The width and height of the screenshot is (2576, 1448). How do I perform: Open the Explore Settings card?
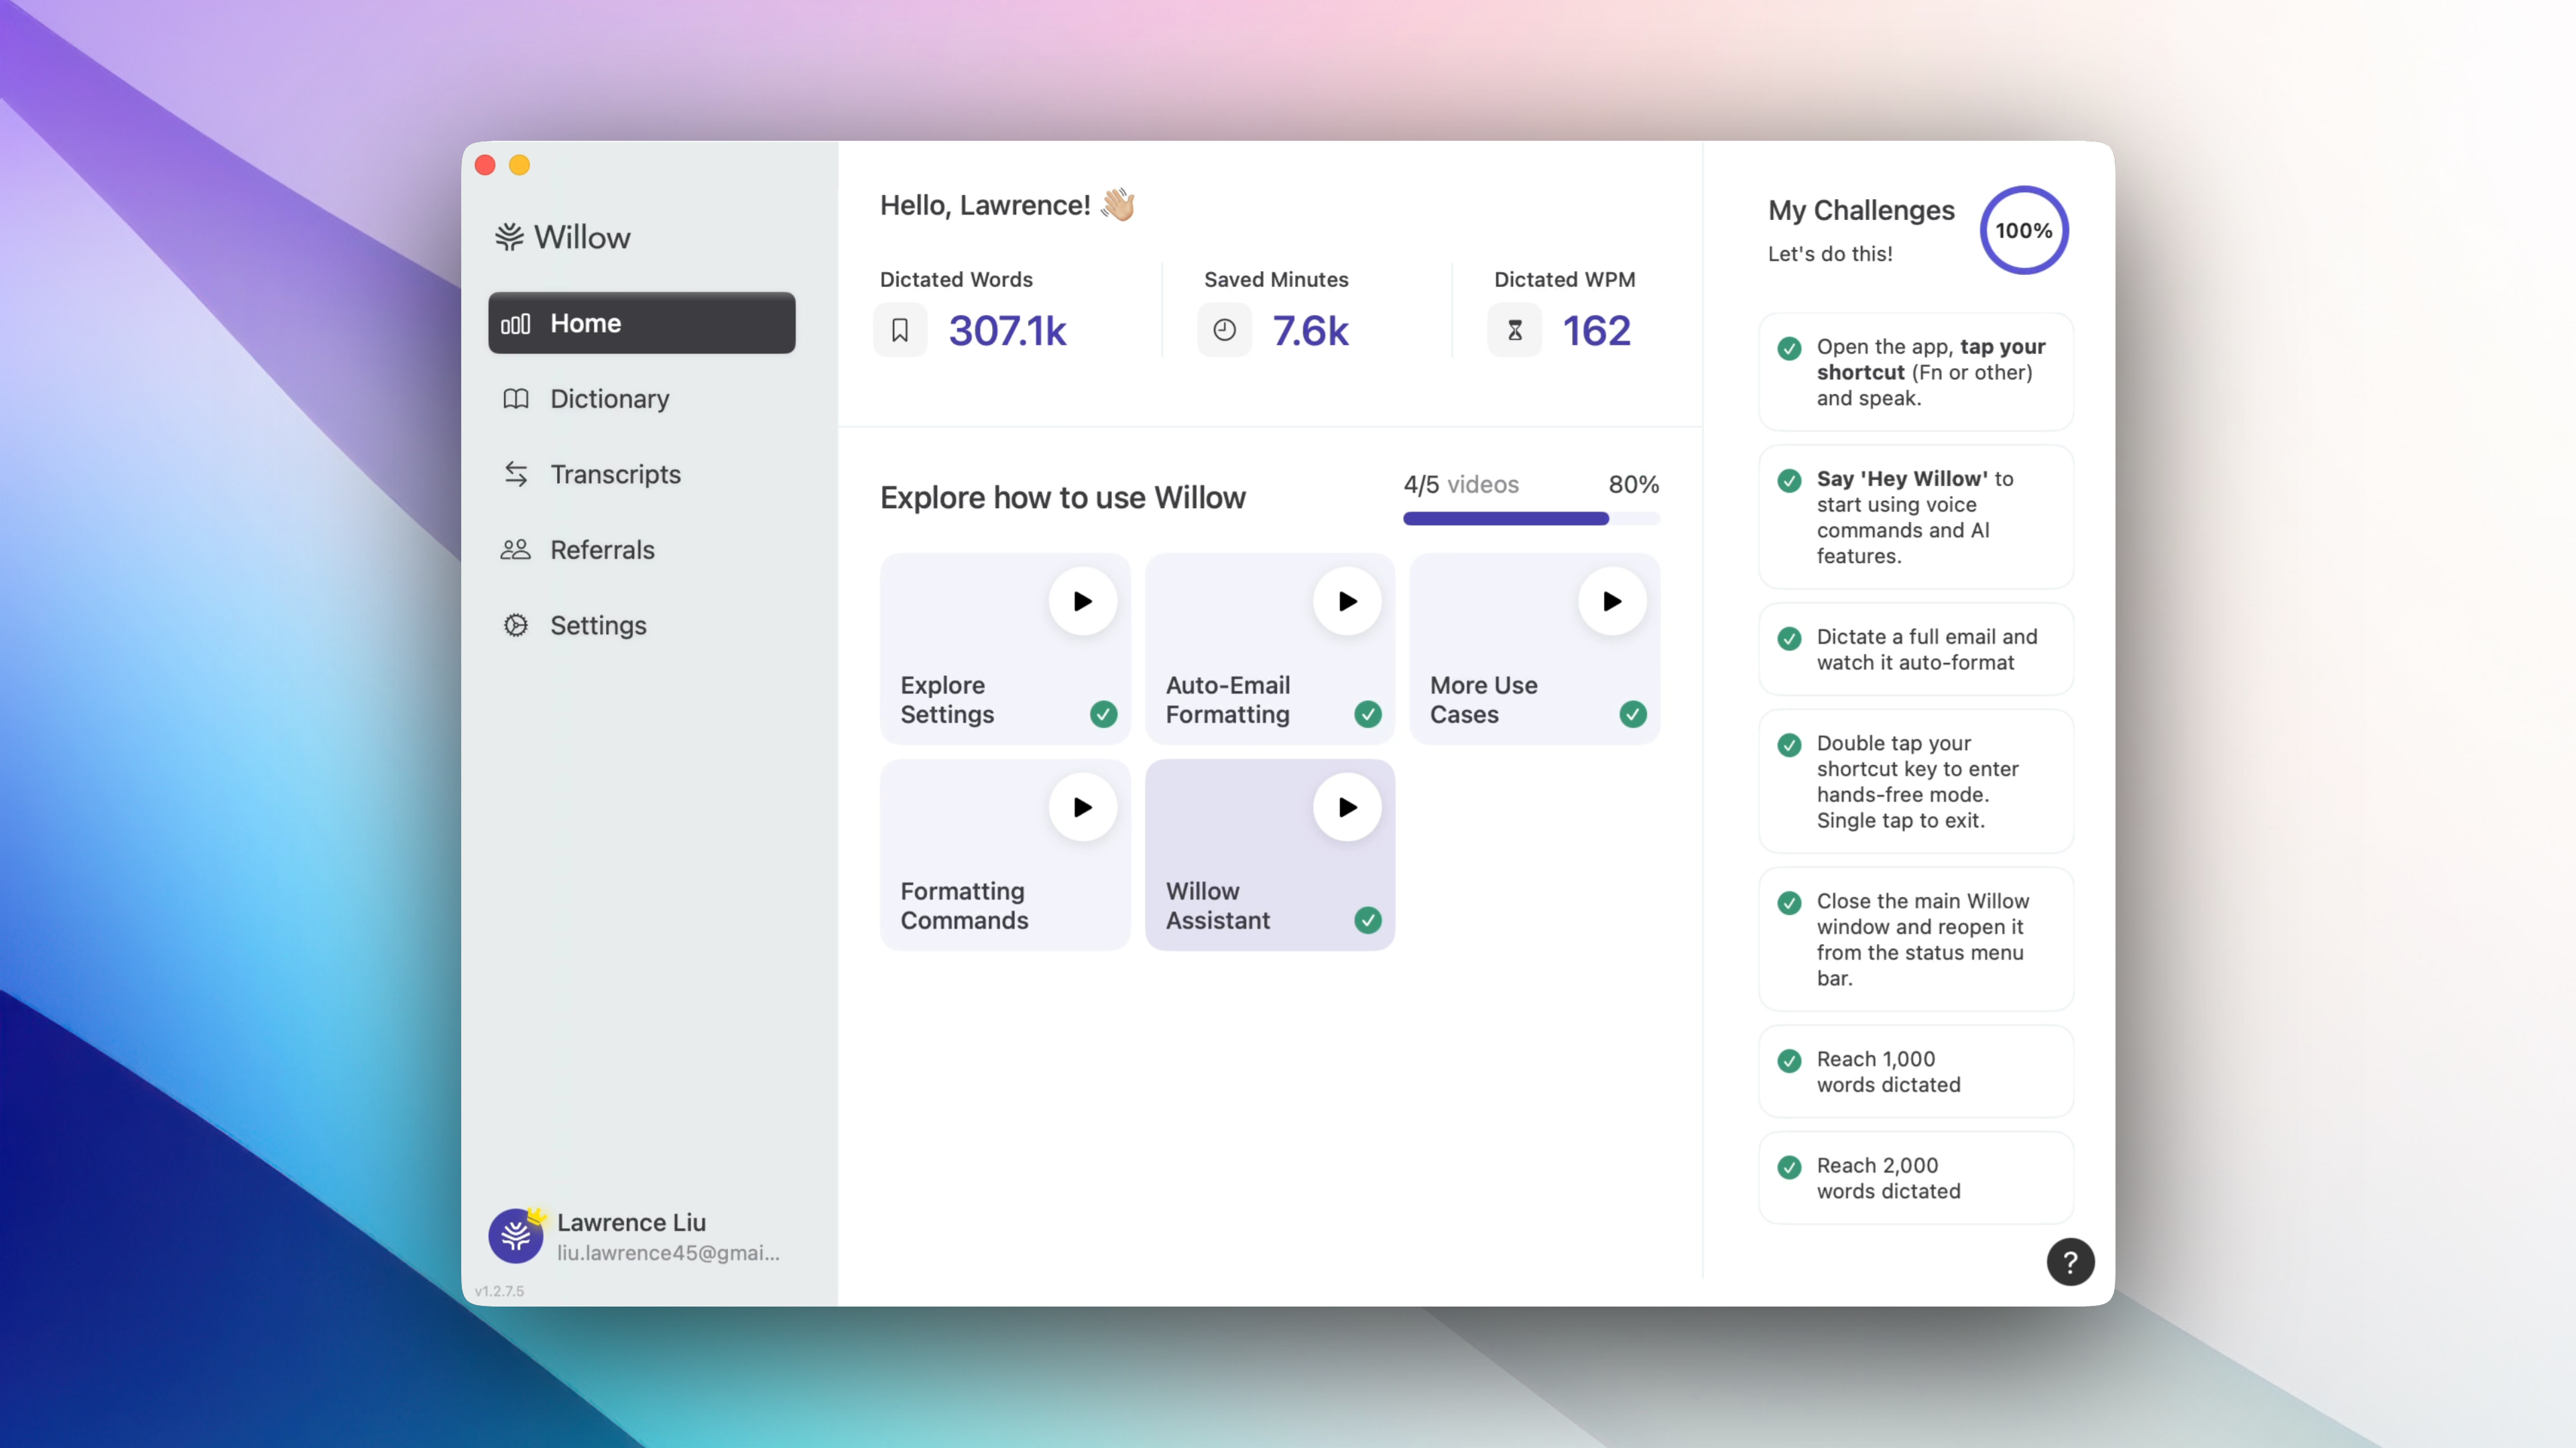point(1005,649)
